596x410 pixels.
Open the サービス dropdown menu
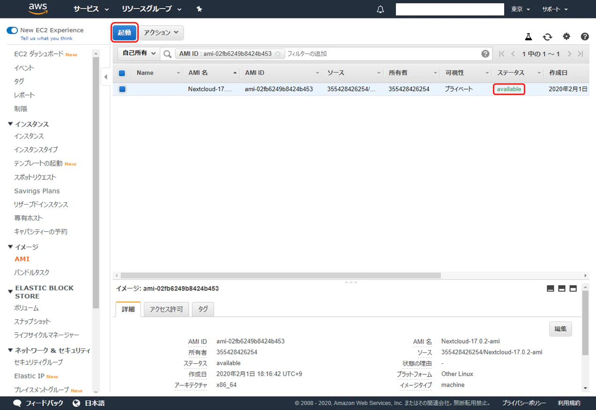pos(91,9)
